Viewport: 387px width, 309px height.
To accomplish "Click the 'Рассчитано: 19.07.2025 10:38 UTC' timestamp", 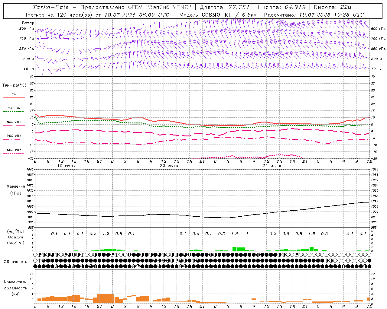I will tap(314, 15).
